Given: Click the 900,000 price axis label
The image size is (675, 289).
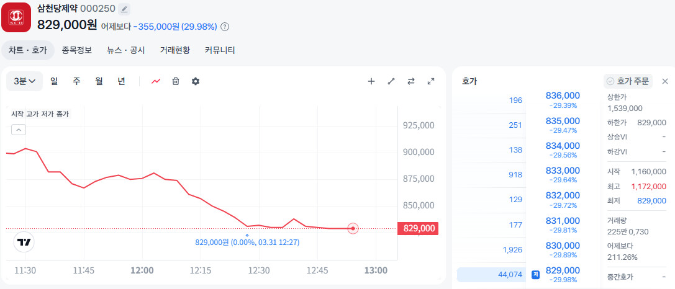Looking at the screenshot, I should click(x=419, y=152).
